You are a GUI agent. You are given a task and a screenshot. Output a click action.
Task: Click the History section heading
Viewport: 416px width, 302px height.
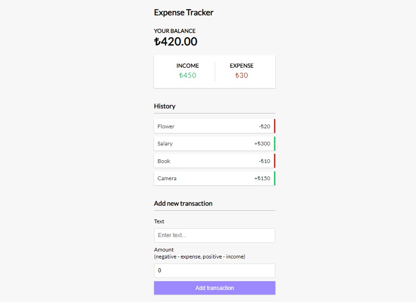[165, 106]
